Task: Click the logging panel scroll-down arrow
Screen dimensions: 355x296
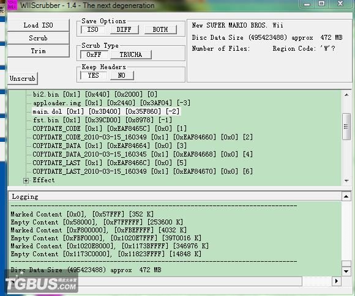Action: 346,271
